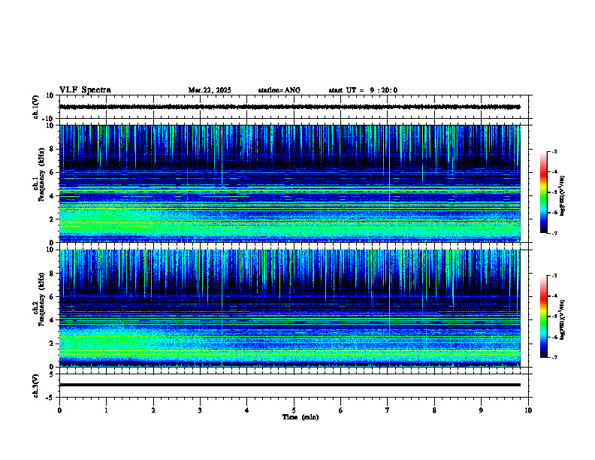Click the ch.3(V) flat signal panel
Viewport: 595px width, 460px height.
[294, 386]
